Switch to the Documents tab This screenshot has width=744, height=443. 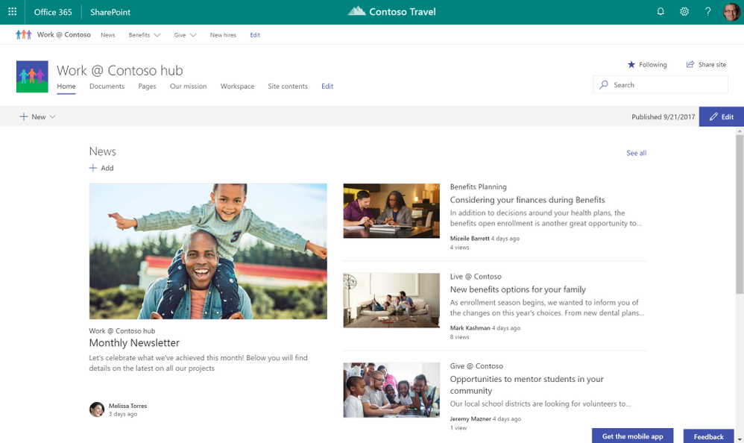107,87
